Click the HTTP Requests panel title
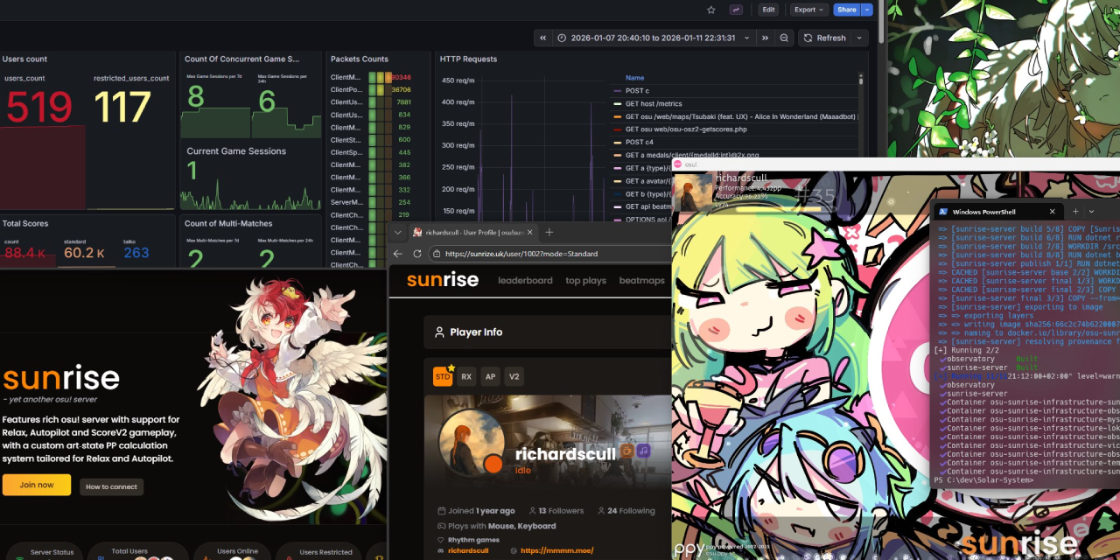Screen dimensions: 1120x560 tap(468, 59)
